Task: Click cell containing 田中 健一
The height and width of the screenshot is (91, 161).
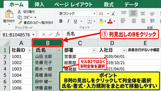Action: coord(46,81)
